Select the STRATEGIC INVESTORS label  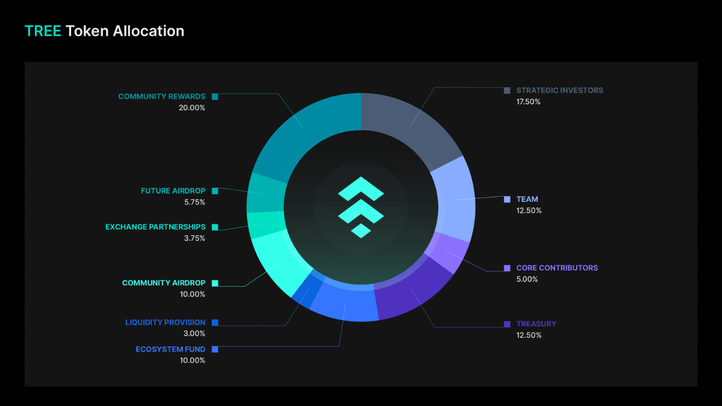click(560, 90)
